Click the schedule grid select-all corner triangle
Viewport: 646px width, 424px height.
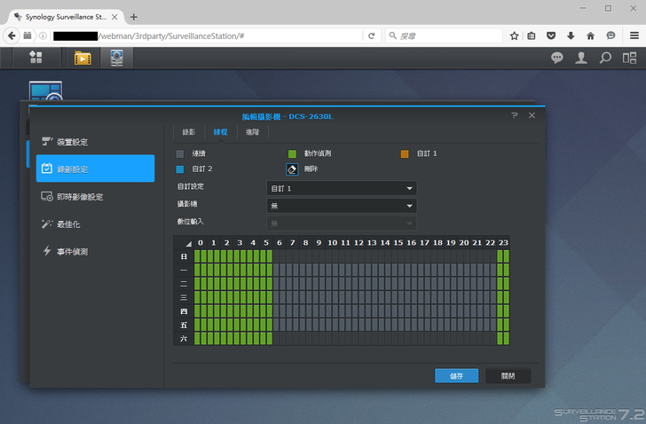pyautogui.click(x=186, y=243)
